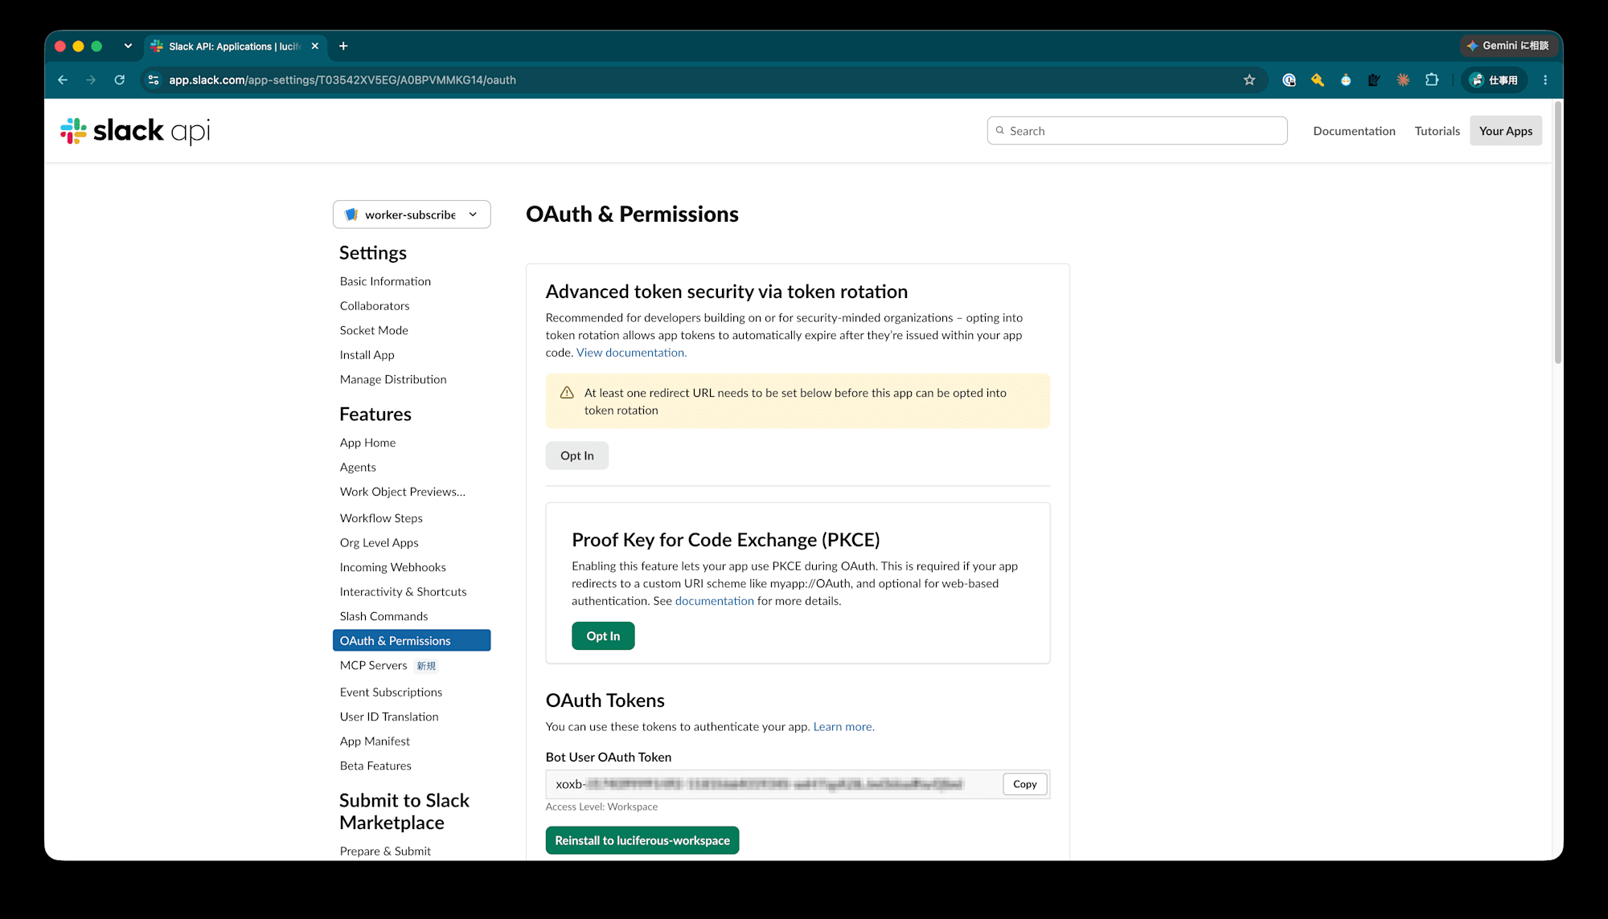Open the Tutorials nav item
The height and width of the screenshot is (919, 1608).
[x=1437, y=131]
